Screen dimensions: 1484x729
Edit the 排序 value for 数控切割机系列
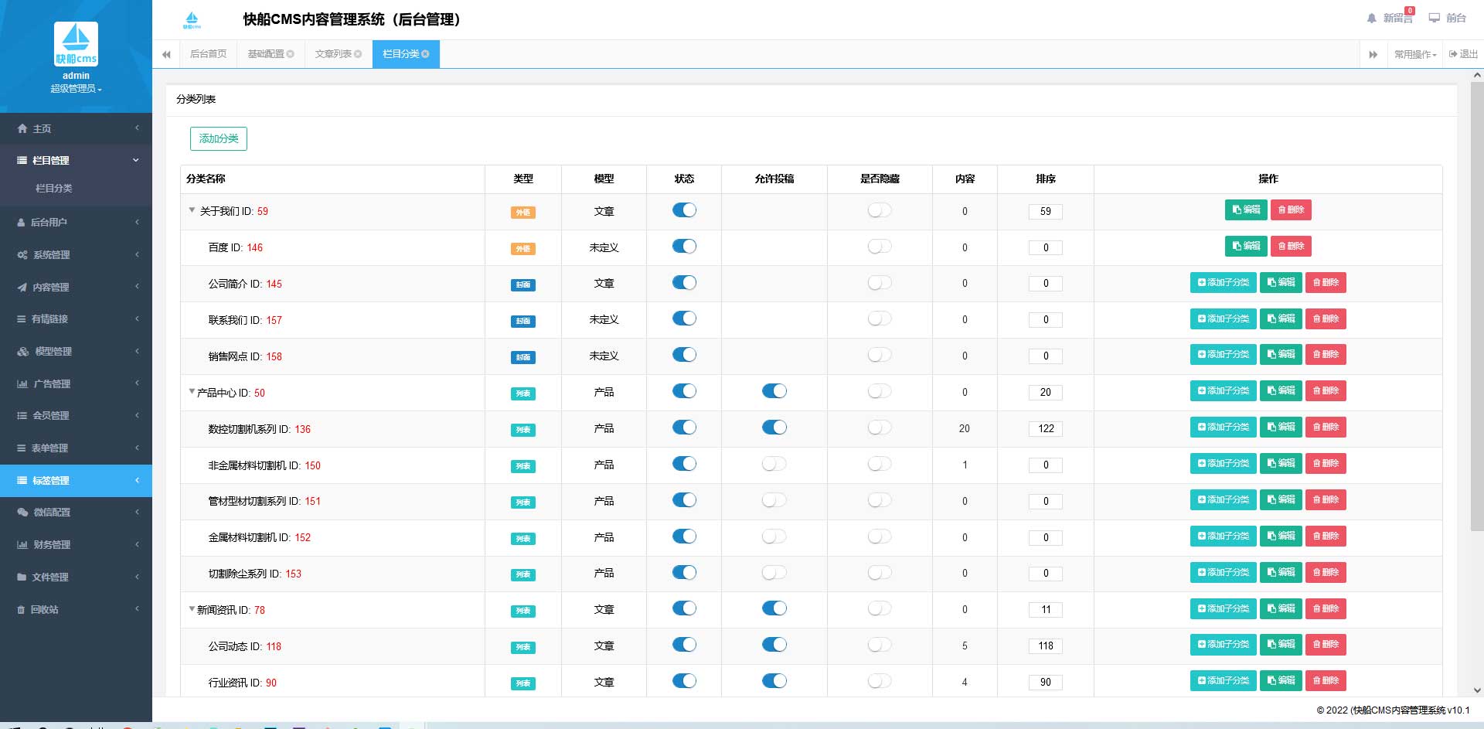point(1045,428)
